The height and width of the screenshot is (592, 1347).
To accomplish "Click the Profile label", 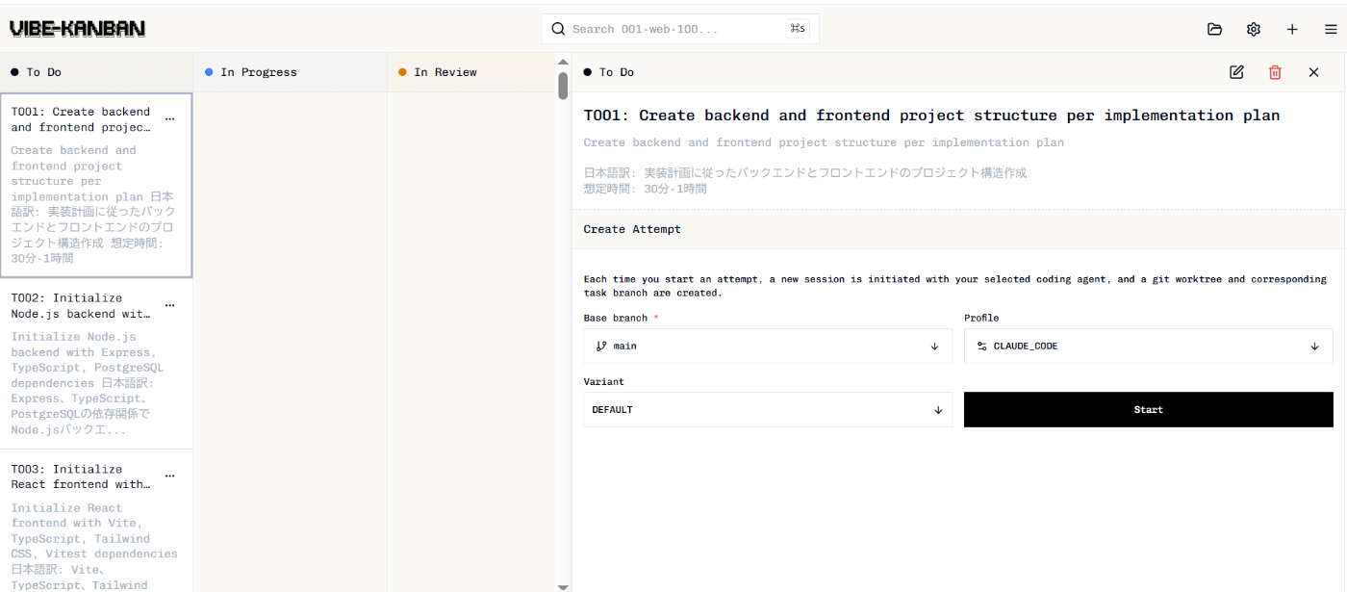I will click(x=981, y=318).
